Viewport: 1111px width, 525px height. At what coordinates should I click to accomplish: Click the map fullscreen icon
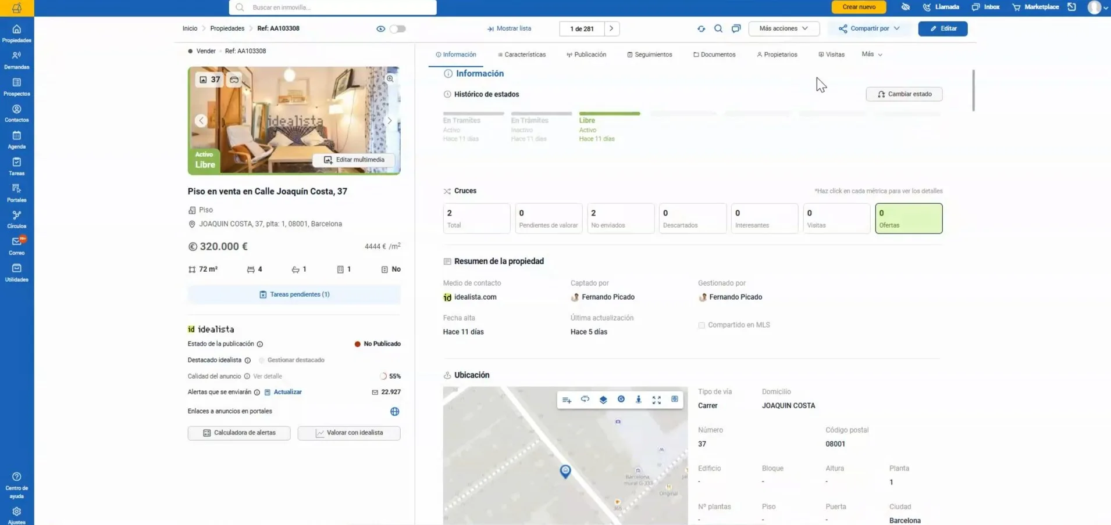coord(657,400)
